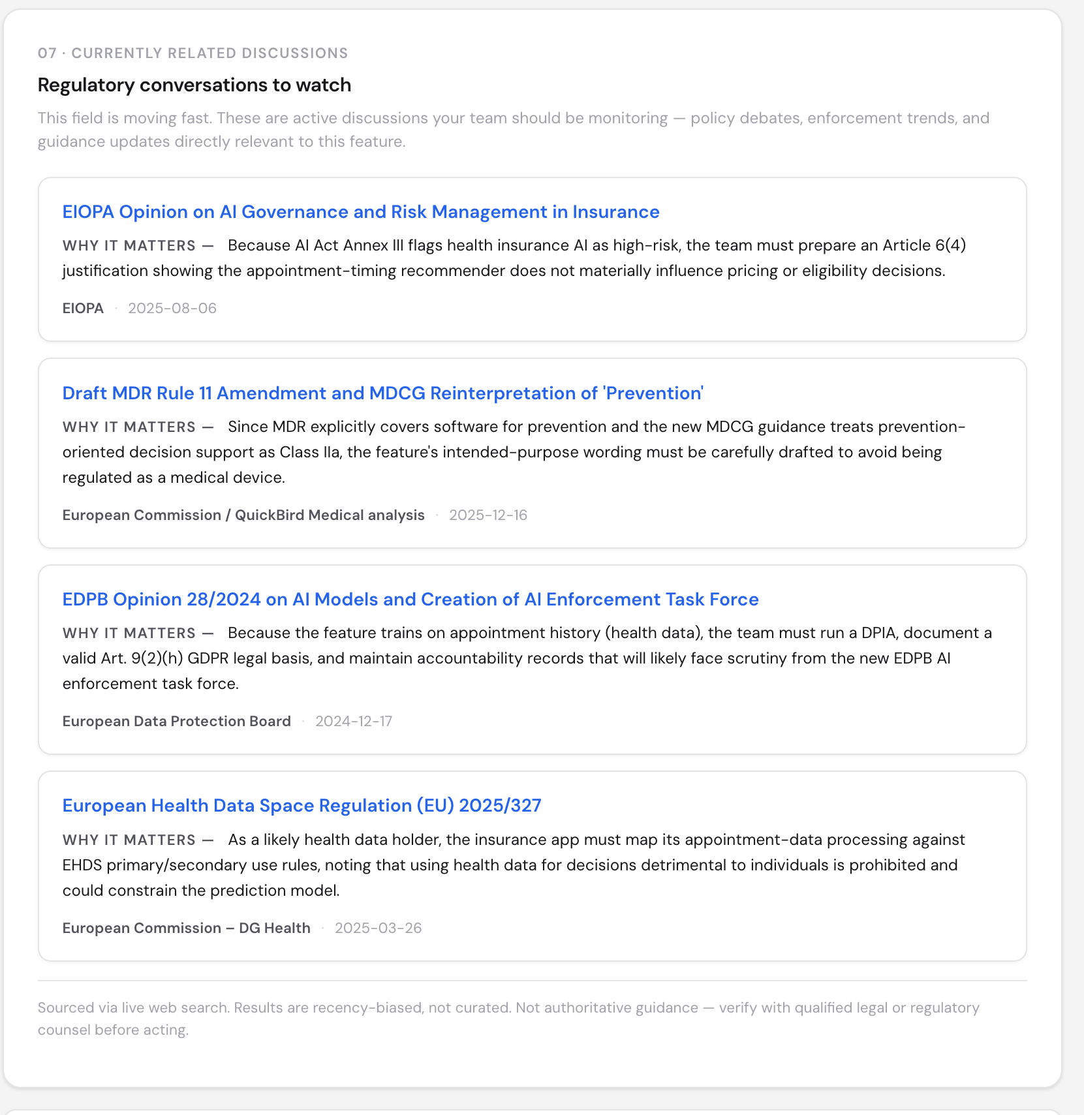Open the EDPB Opinion 28/2024 link

tap(410, 600)
